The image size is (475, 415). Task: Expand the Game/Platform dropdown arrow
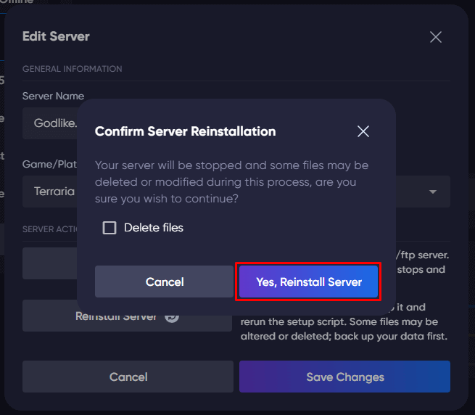click(432, 192)
